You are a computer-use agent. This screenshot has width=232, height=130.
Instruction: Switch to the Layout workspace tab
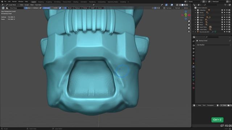point(34,2)
